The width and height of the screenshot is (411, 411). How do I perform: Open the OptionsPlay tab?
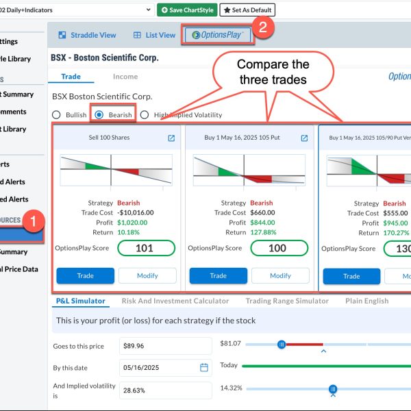click(218, 35)
